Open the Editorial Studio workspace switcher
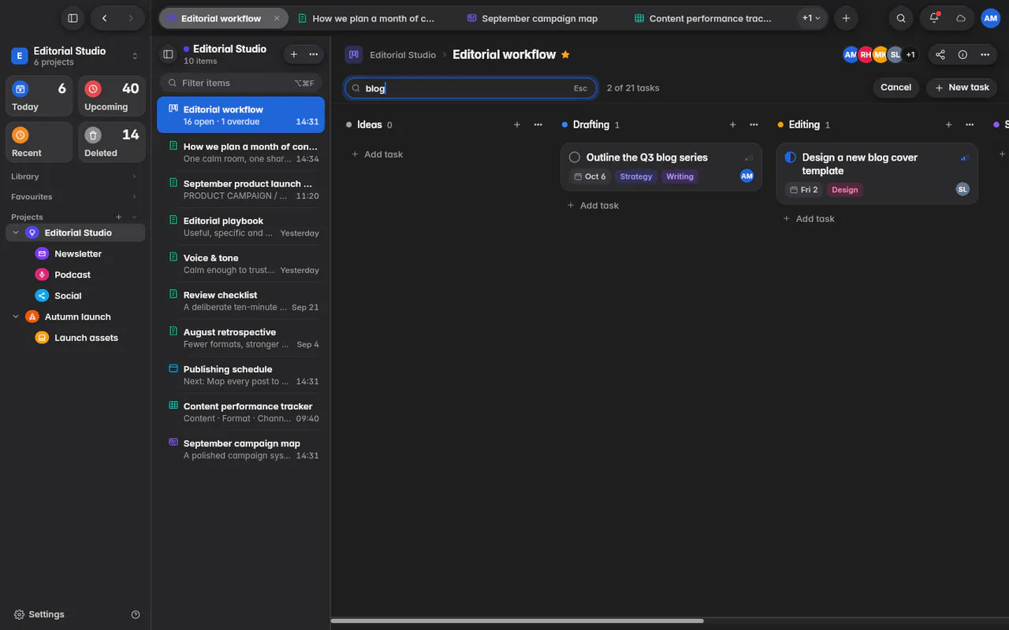The width and height of the screenshot is (1009, 630). coord(75,56)
